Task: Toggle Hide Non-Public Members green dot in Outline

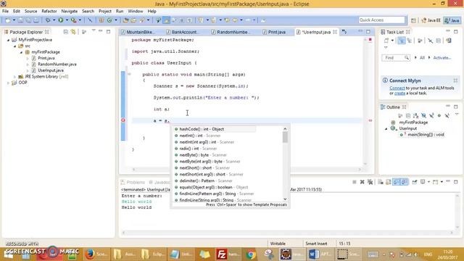Action: (439, 115)
